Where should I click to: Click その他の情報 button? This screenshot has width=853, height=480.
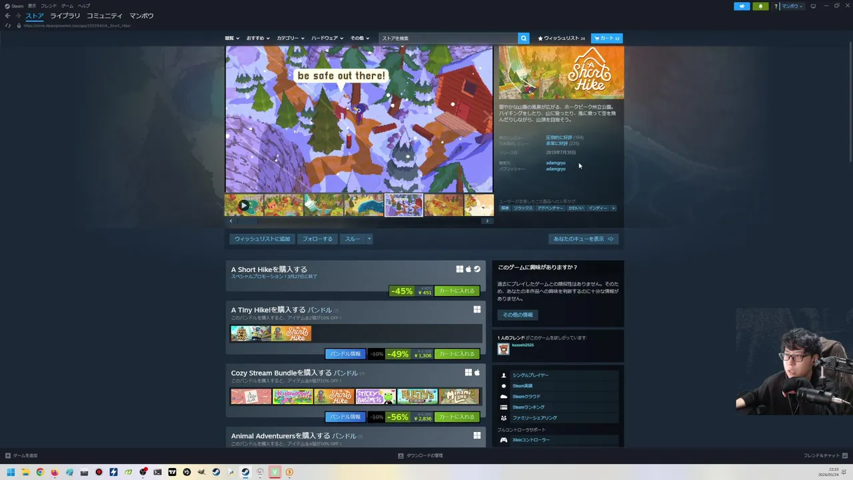pos(518,315)
